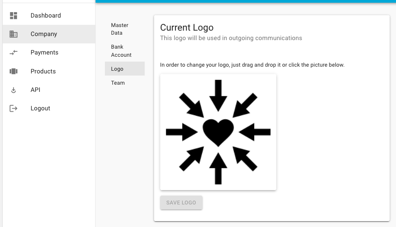Click the Current Logo heading
Viewport: 396px width, 227px height.
pyautogui.click(x=187, y=27)
